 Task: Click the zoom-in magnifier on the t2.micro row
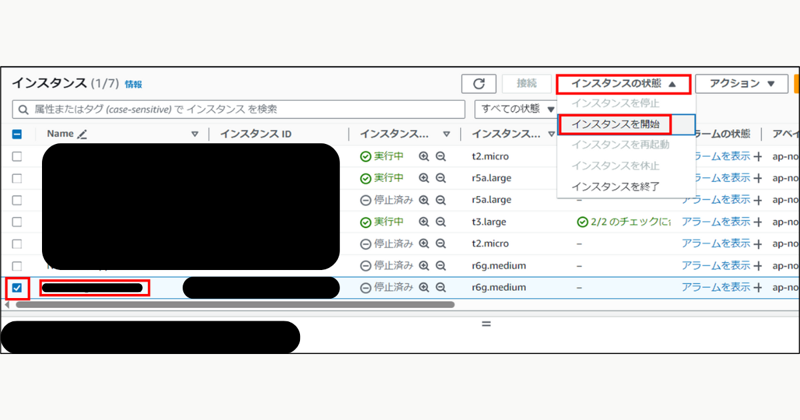(425, 155)
